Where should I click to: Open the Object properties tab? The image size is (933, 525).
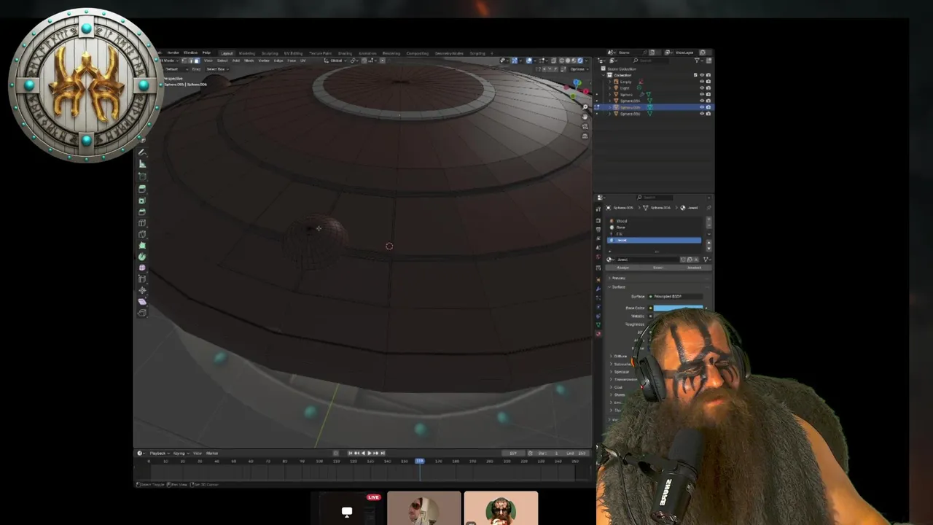pyautogui.click(x=598, y=279)
